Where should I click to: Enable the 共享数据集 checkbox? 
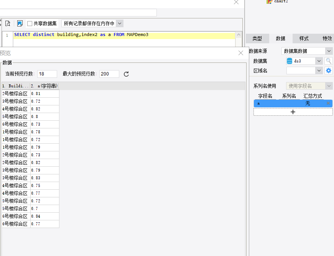point(30,23)
